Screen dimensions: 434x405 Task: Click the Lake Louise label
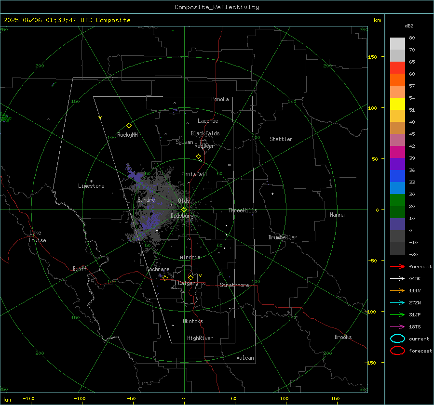37,236
